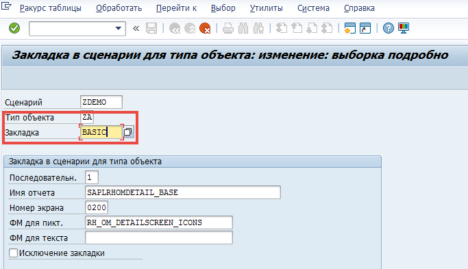The image size is (468, 269).
Task: Open the command field dropdown arrow
Action: point(119,28)
